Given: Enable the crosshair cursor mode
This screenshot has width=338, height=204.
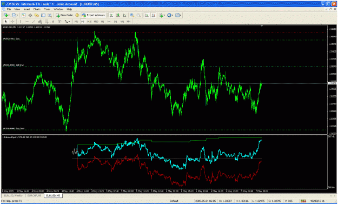Looking at the screenshot, I should [x=12, y=22].
